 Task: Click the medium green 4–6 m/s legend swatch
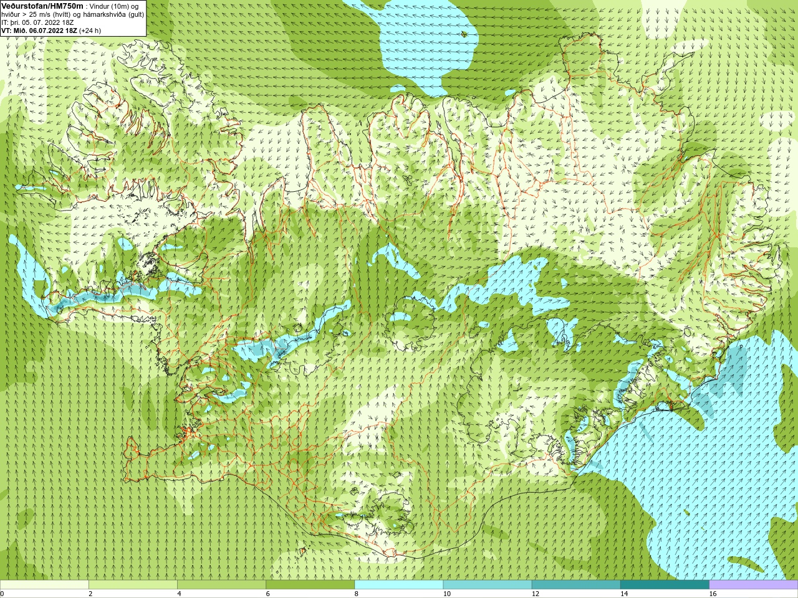point(221,585)
